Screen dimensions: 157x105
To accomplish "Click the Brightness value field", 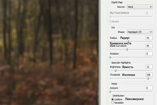I will click(149, 67).
